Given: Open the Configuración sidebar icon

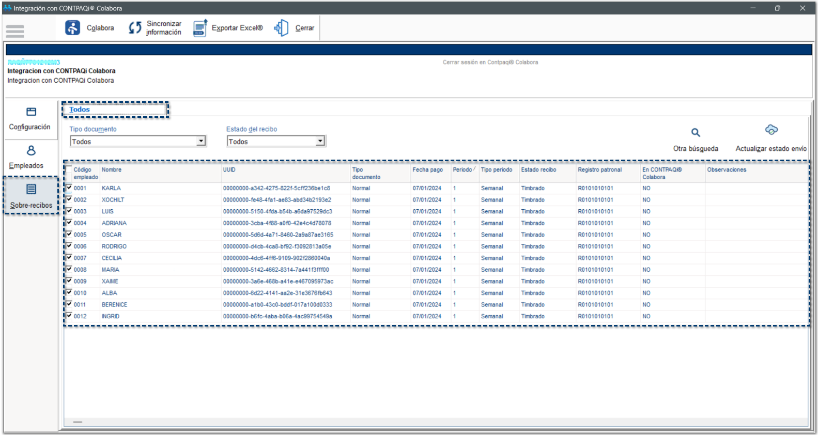Looking at the screenshot, I should (32, 112).
